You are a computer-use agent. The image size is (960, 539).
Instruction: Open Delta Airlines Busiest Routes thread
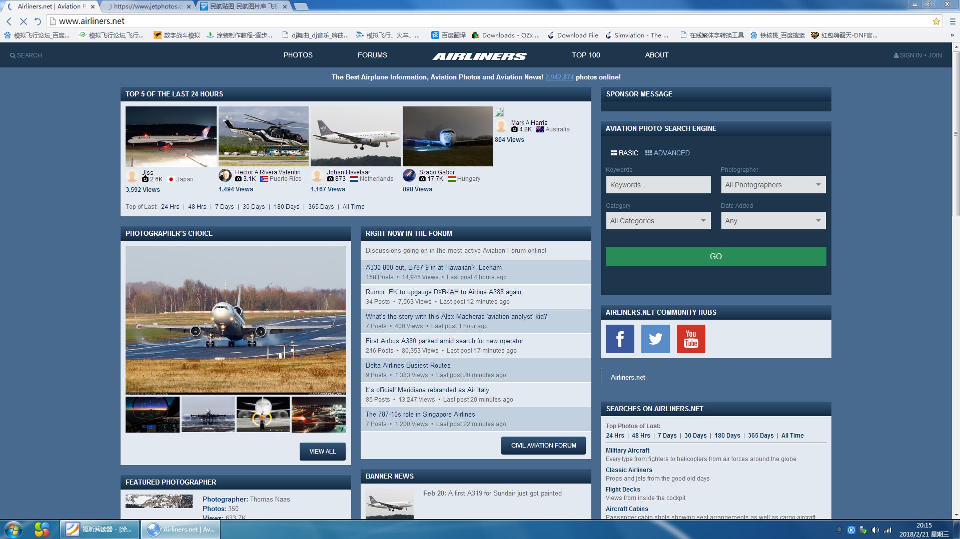pyautogui.click(x=408, y=366)
